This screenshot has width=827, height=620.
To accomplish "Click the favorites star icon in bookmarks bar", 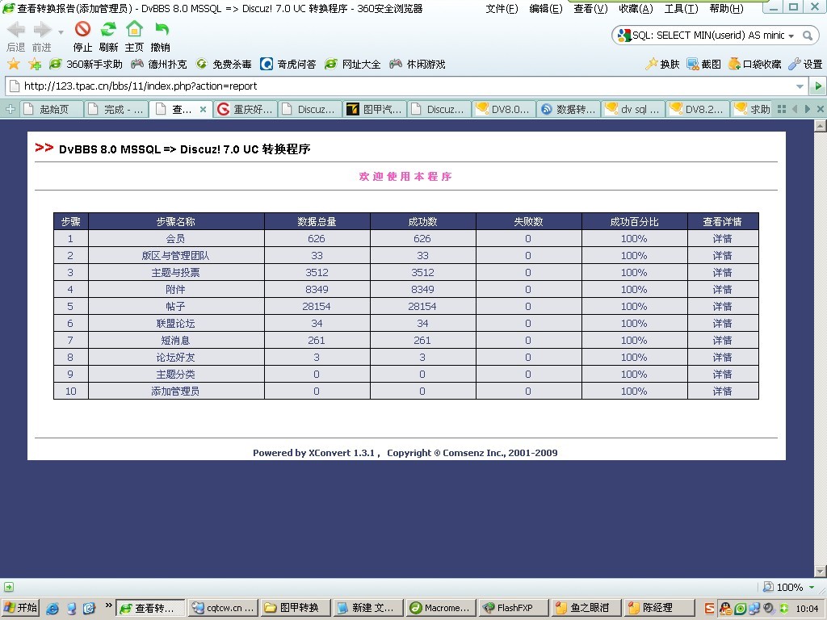I will pyautogui.click(x=14, y=65).
